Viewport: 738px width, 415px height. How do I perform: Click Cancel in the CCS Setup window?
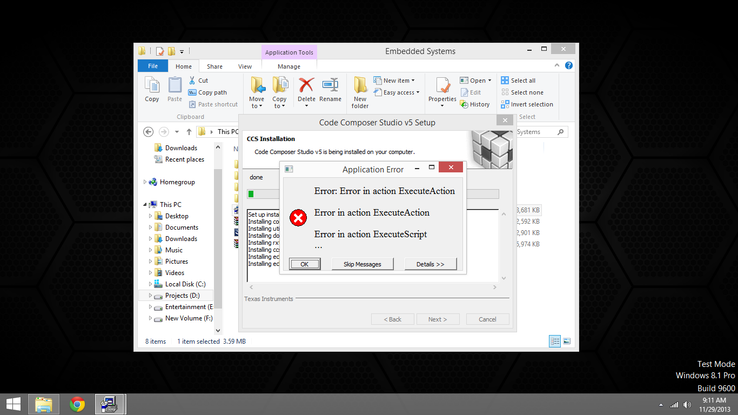[x=487, y=319]
